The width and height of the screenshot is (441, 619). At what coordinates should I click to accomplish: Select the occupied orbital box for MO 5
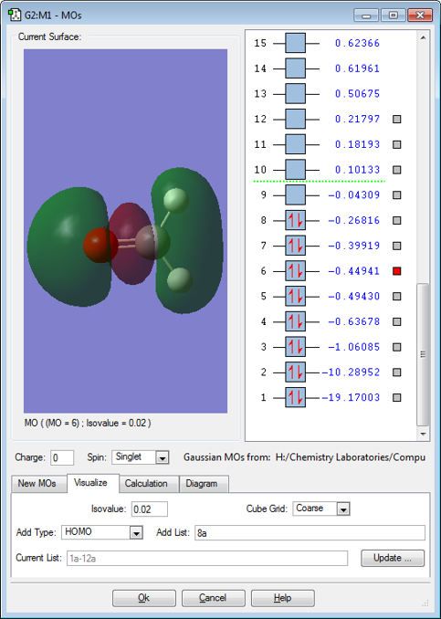click(295, 296)
